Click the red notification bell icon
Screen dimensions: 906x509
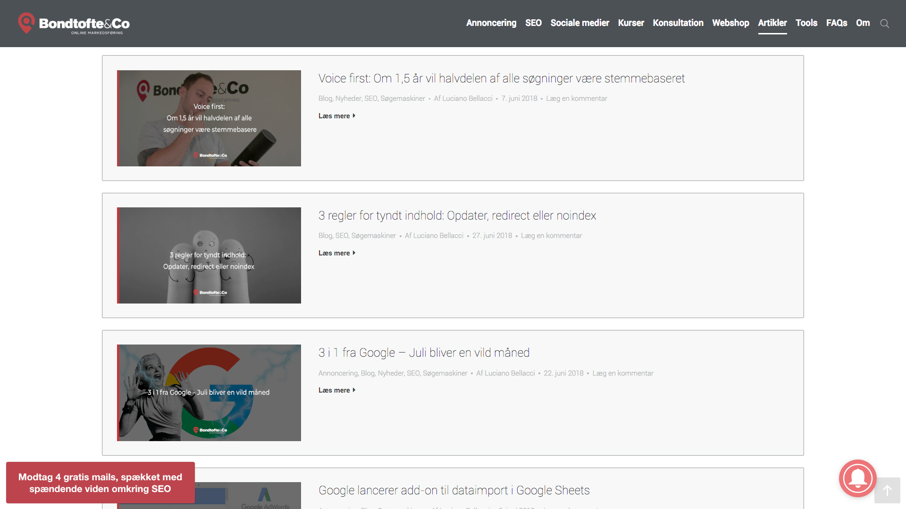[857, 478]
